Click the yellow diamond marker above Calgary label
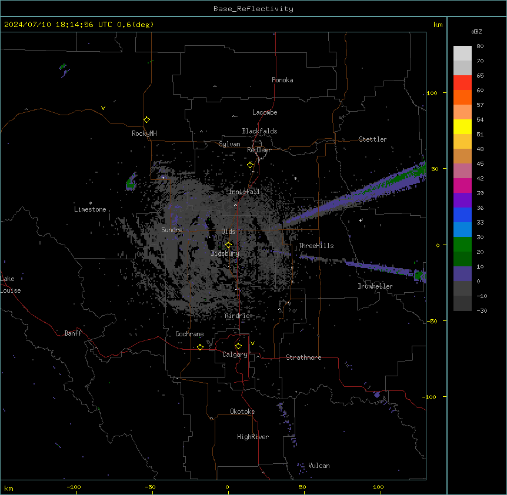 (238, 346)
